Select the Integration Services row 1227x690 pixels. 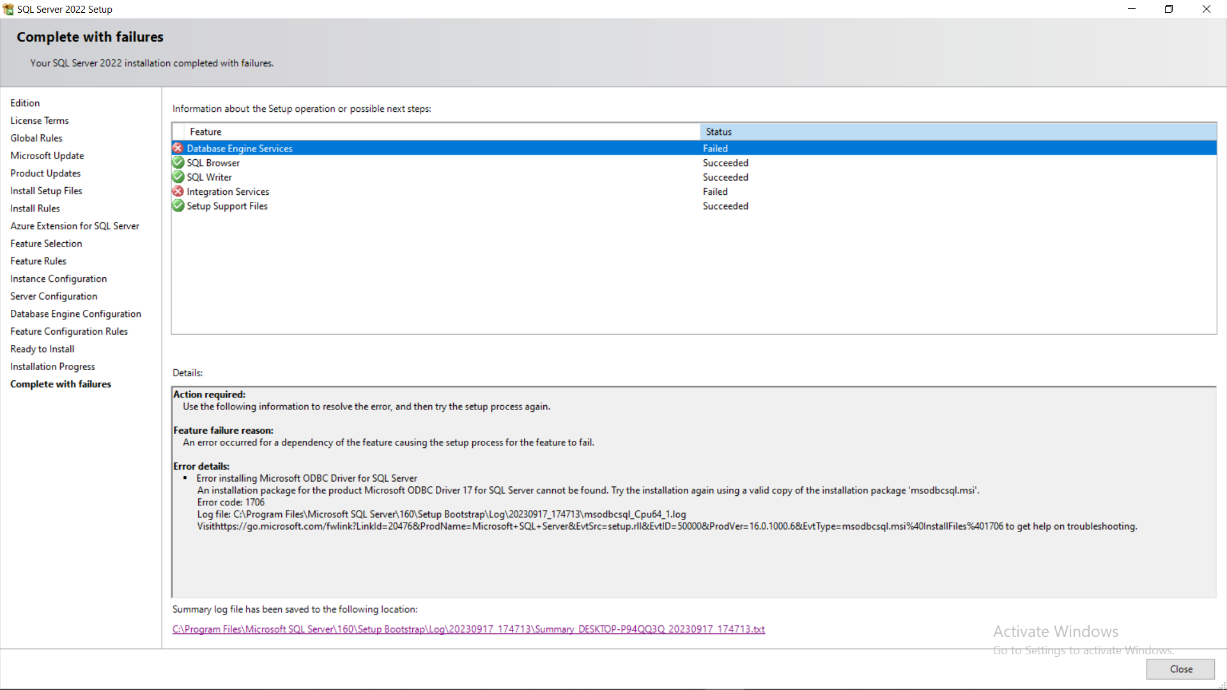tap(228, 192)
